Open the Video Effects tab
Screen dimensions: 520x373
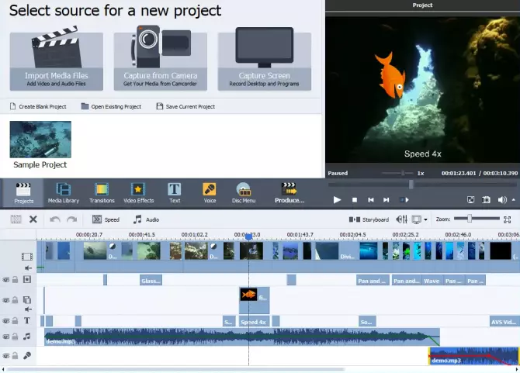click(x=139, y=193)
